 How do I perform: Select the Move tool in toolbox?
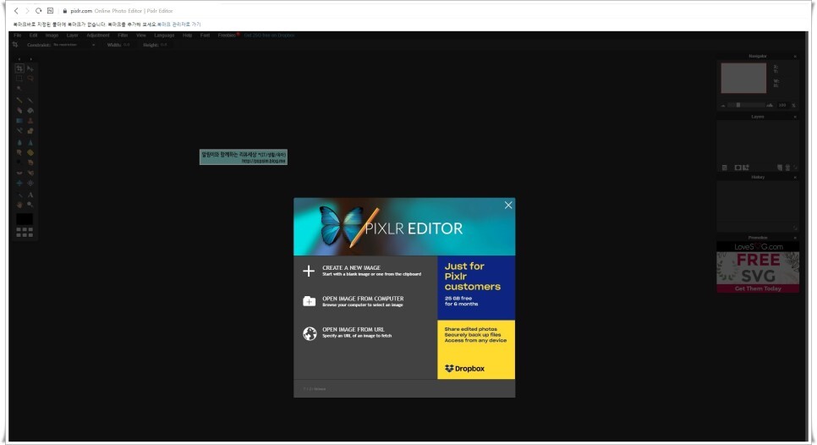[x=30, y=69]
